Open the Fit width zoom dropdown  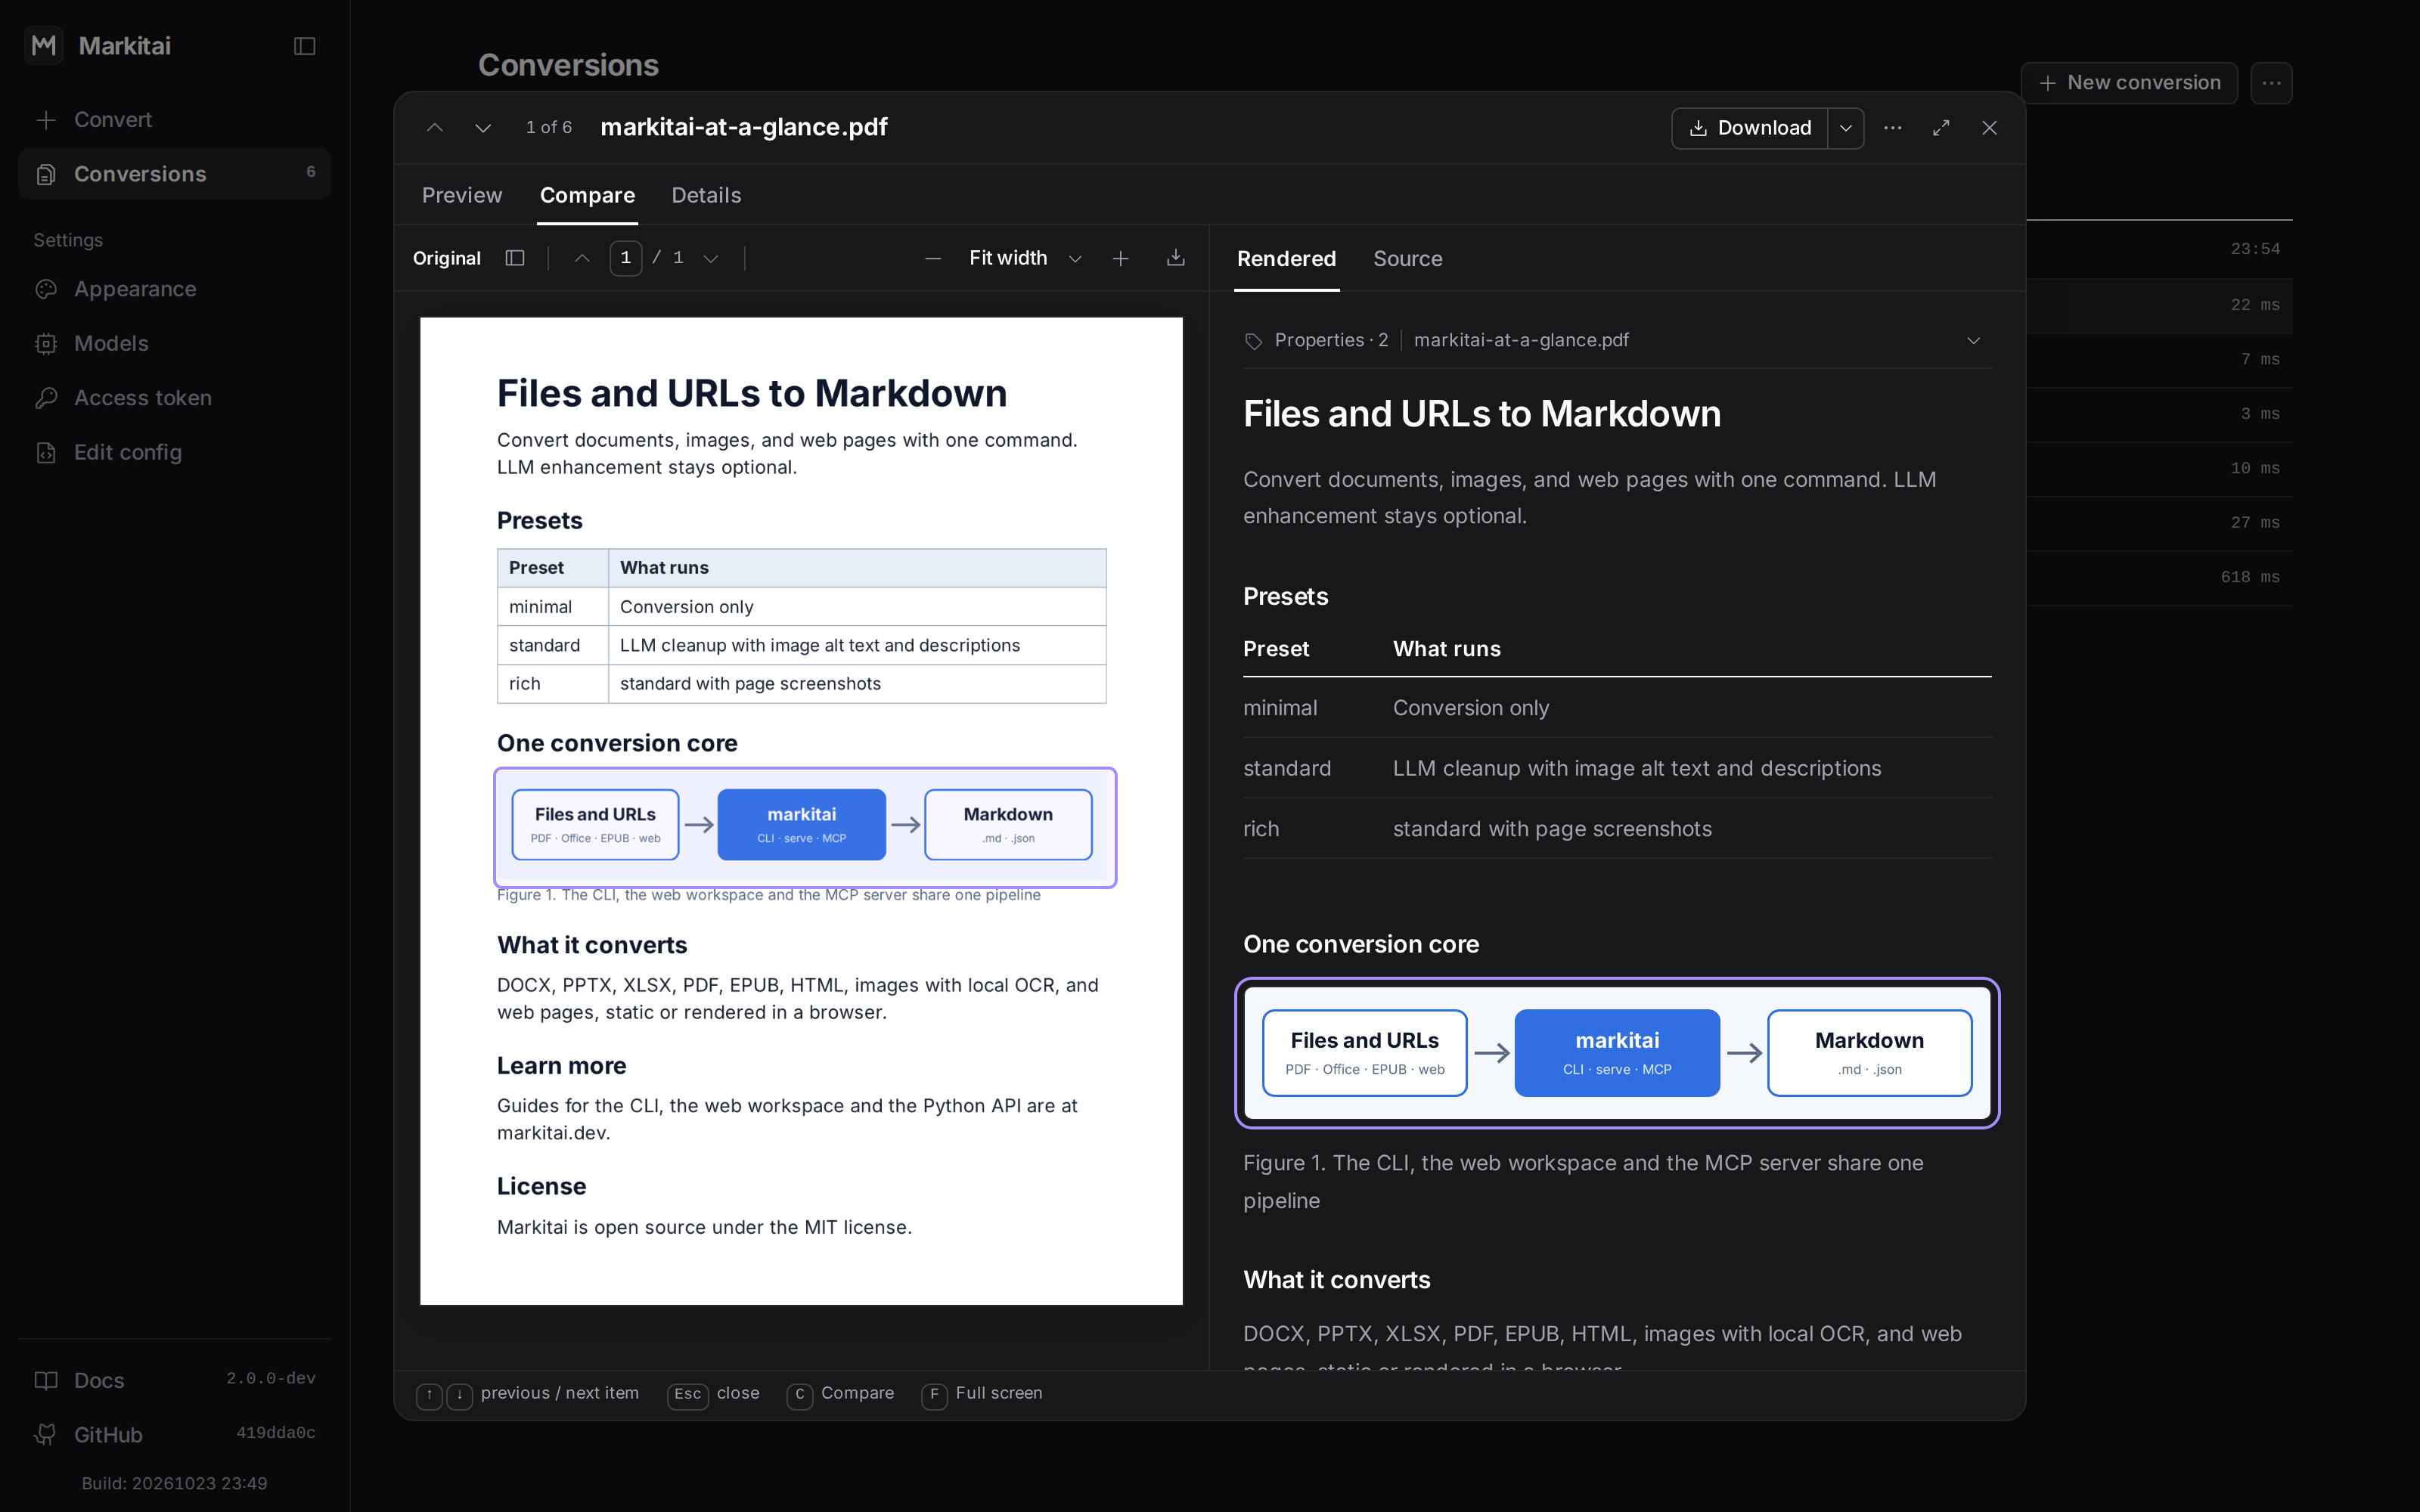coord(1026,258)
